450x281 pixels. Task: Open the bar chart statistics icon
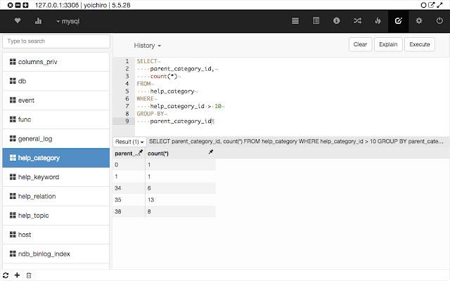(x=38, y=21)
